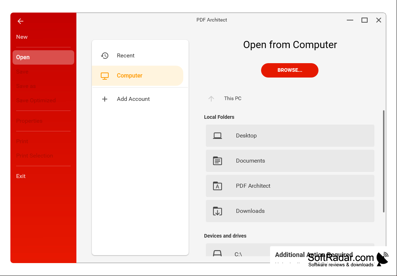Choose Add Account option

[x=137, y=99]
